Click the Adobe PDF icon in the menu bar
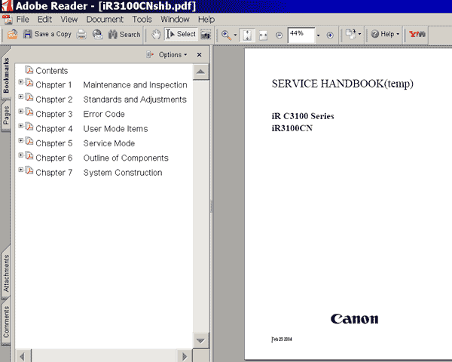This screenshot has height=362, width=452. pyautogui.click(x=7, y=20)
